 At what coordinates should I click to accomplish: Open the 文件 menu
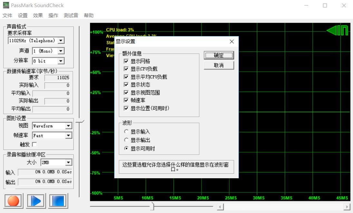[x=7, y=15]
